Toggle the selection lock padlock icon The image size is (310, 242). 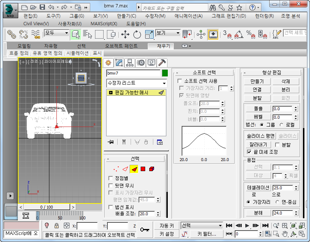(x=56, y=226)
